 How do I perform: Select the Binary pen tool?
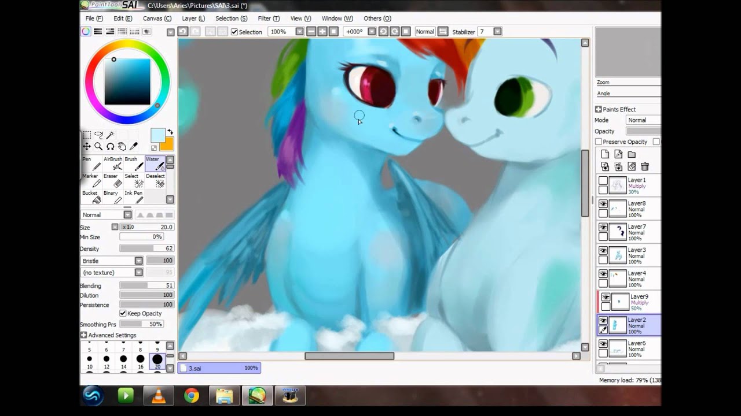tap(112, 198)
